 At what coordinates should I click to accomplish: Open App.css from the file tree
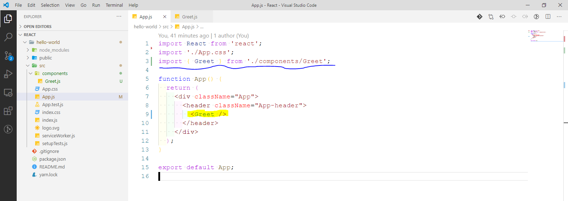(50, 89)
